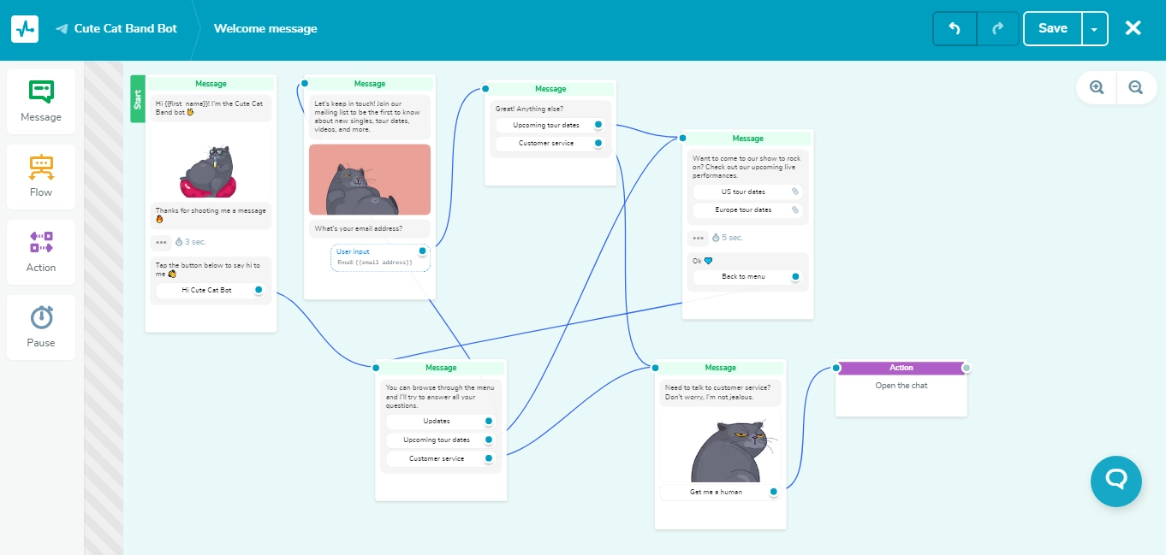Select the Message tool in the sidebar
Image resolution: width=1166 pixels, height=555 pixels.
40,100
